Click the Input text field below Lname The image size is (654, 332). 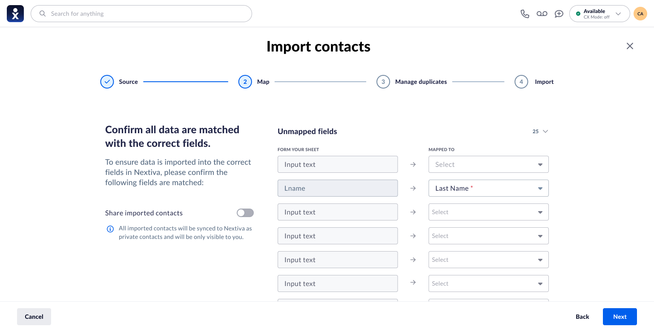[x=338, y=212]
